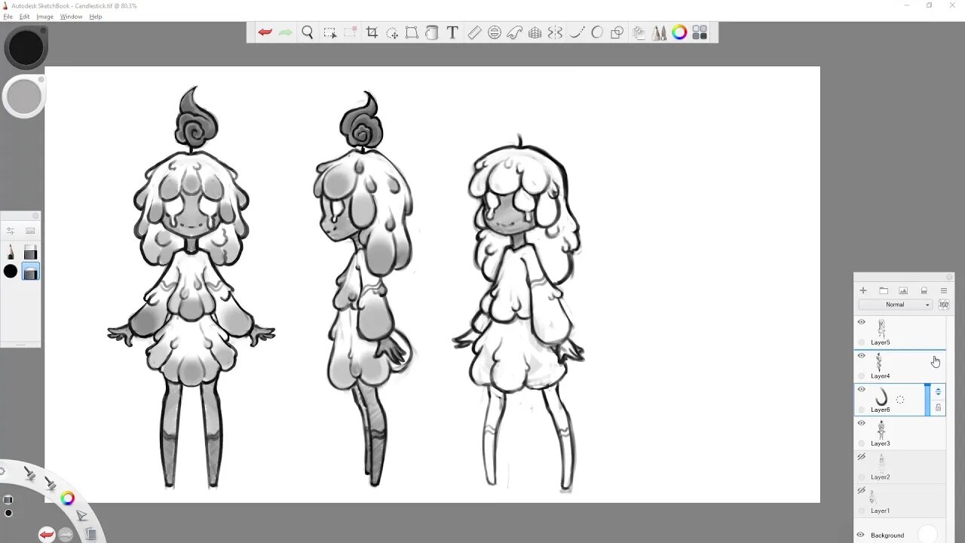Select the Zoom magnifier tool
Screen dimensions: 965x543
(308, 32)
